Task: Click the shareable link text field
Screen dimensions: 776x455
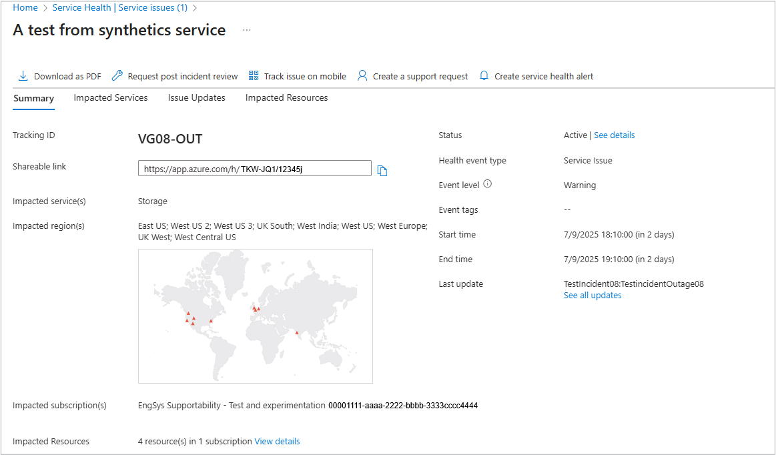Action: click(x=254, y=169)
